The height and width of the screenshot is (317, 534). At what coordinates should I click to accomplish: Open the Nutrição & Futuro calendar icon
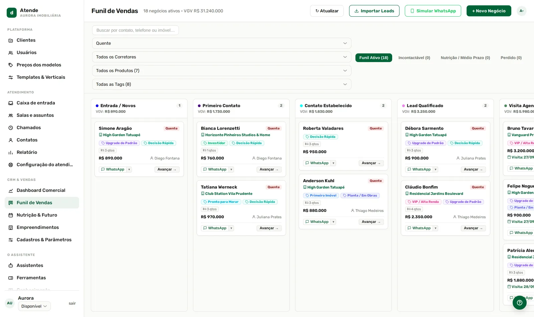(11, 215)
